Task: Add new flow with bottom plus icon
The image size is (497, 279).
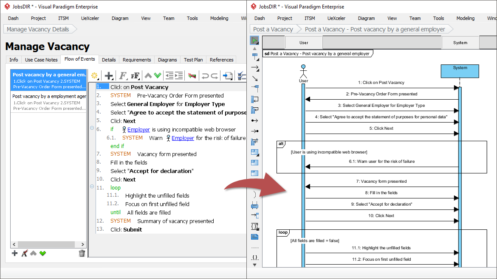Action: click(14, 253)
